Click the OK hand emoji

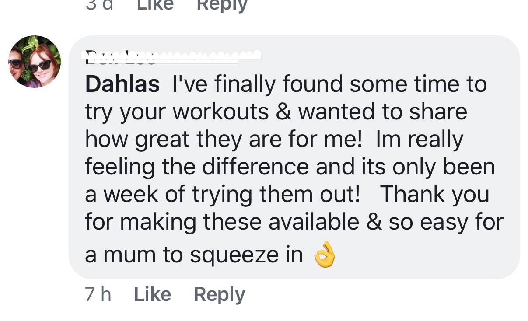click(x=325, y=255)
